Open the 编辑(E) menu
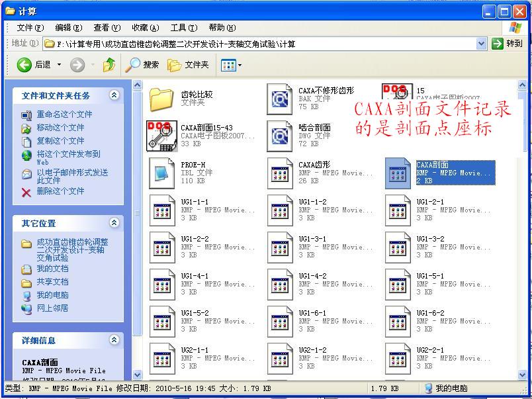Viewport: 532px width, 399px height. click(x=69, y=28)
